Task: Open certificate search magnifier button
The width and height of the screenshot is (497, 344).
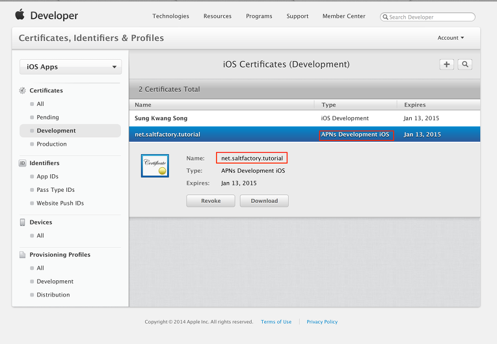Action: click(x=465, y=64)
